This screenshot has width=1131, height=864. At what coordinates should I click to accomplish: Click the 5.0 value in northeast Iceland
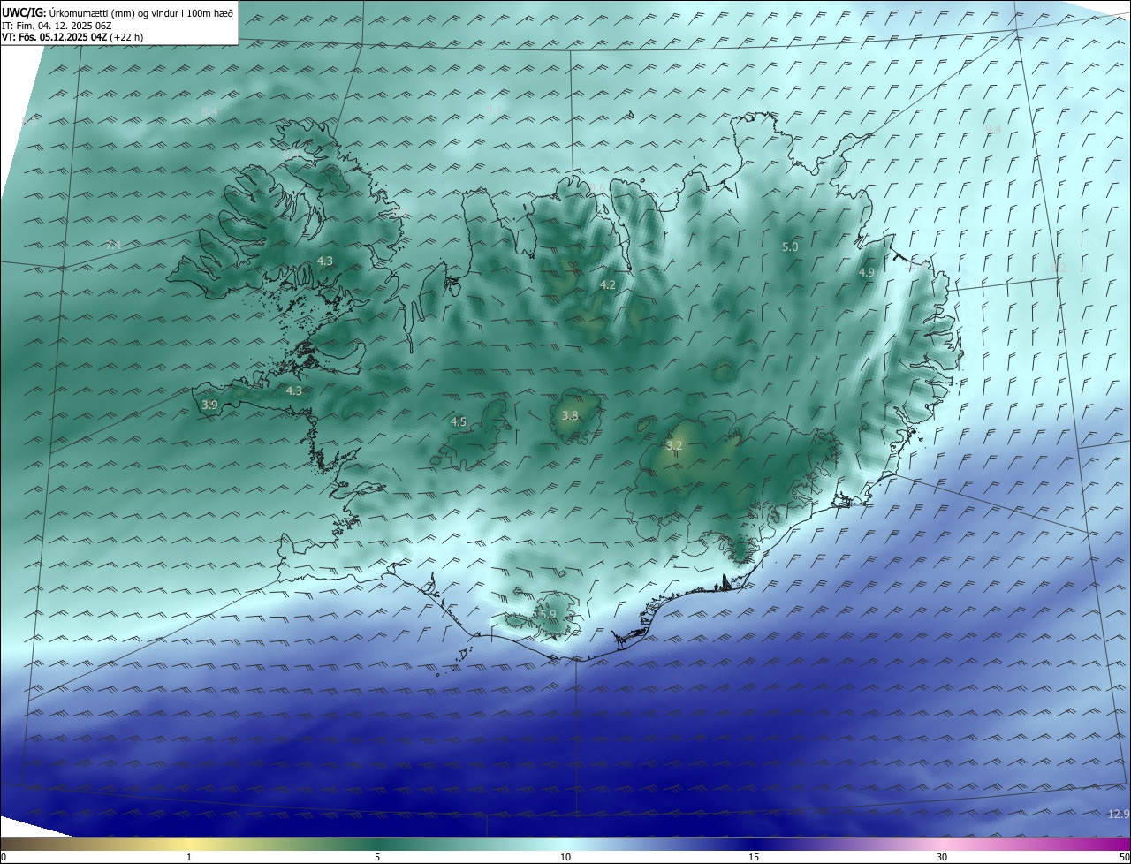pyautogui.click(x=790, y=247)
